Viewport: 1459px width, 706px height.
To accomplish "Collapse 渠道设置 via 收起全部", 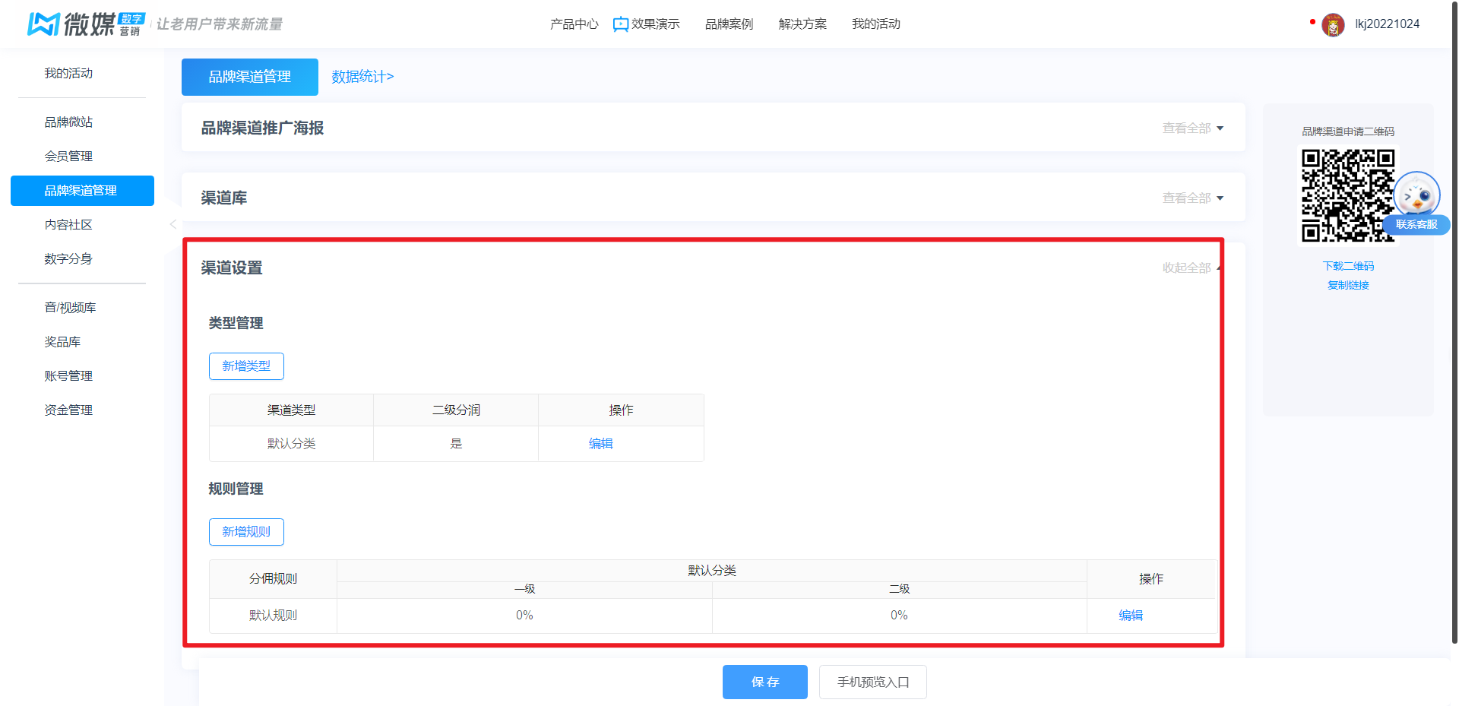I will click(1191, 268).
